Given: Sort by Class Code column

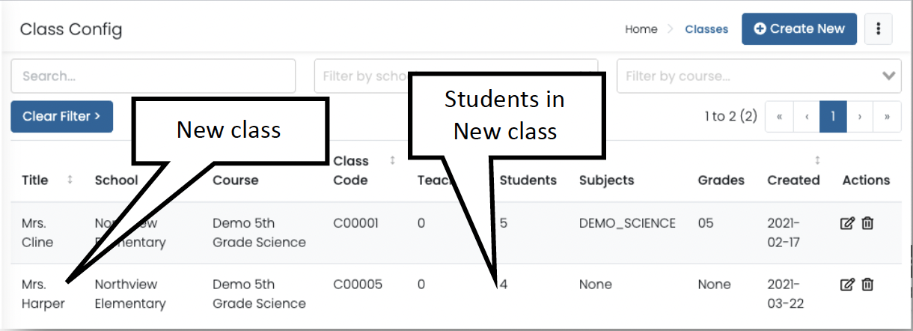Looking at the screenshot, I should [x=393, y=160].
